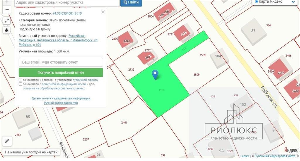Viewport: 300px width, 161px height.
Task: Check the публичной оферты agreement box
Action: coord(21,80)
